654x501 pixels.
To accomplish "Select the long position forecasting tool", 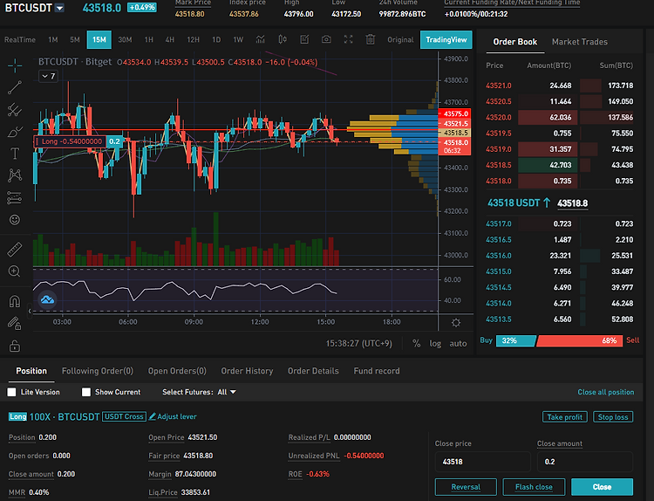I will click(15, 197).
